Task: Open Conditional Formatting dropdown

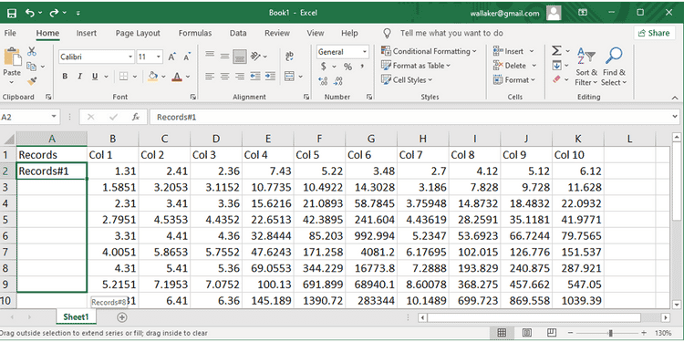Action: click(429, 51)
